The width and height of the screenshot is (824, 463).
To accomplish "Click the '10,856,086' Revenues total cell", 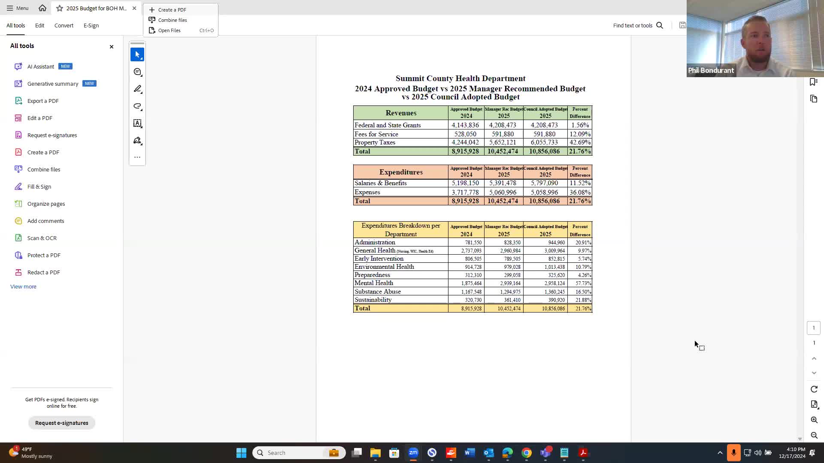I will (x=545, y=151).
